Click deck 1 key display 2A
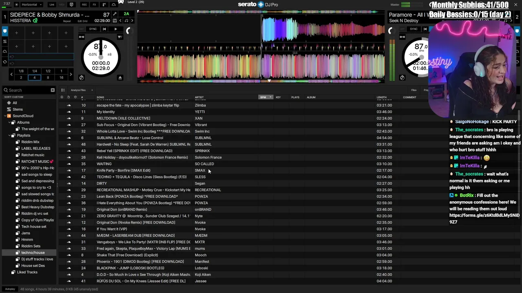Image resolution: width=522 pixels, height=293 pixels. [126, 14]
